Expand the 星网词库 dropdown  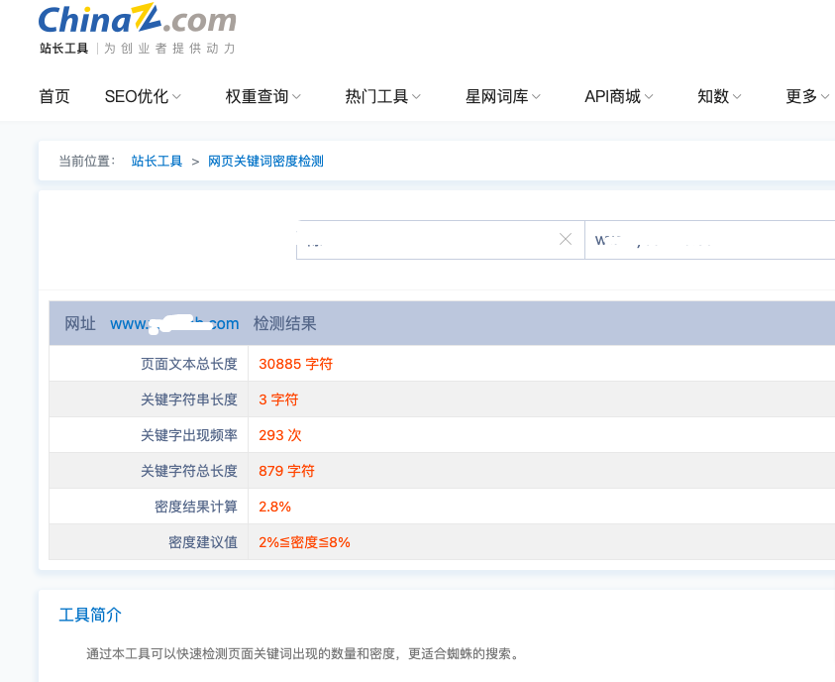pyautogui.click(x=501, y=96)
